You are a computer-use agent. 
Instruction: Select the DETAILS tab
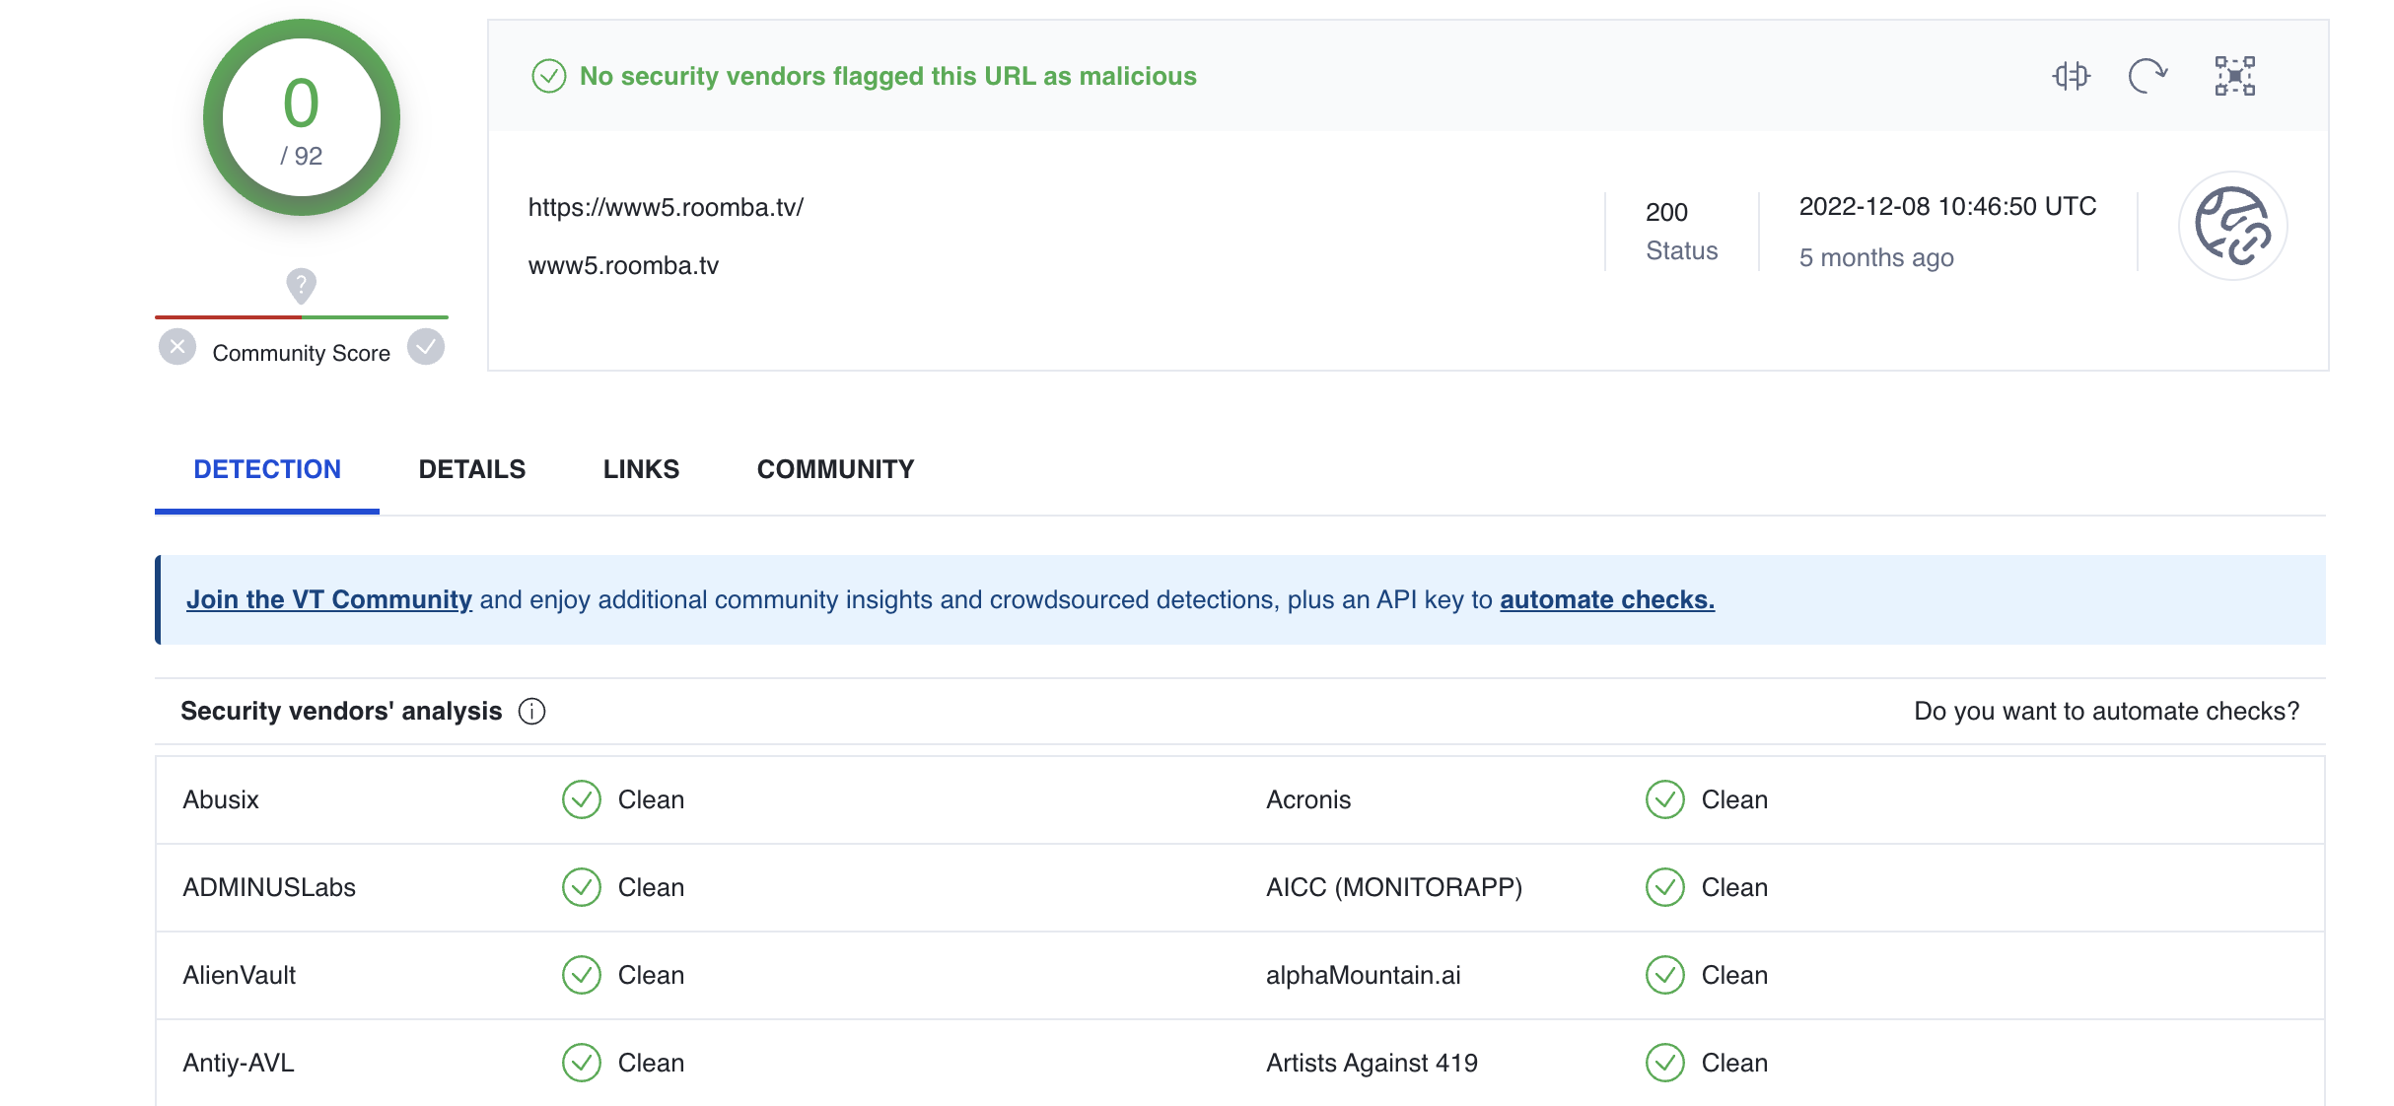point(471,468)
